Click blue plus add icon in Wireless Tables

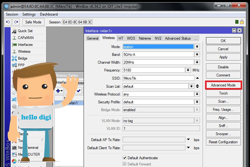click(x=59, y=91)
